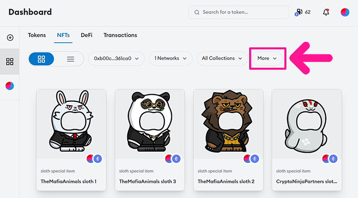Screen dimensions: 358x198
Task: Switch to the DeFi tab
Action: click(x=86, y=35)
